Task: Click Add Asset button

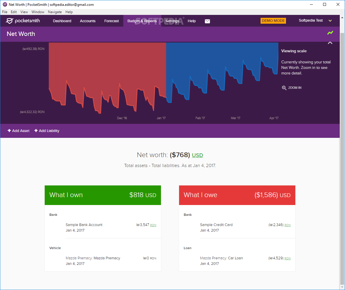Action: tap(18, 131)
